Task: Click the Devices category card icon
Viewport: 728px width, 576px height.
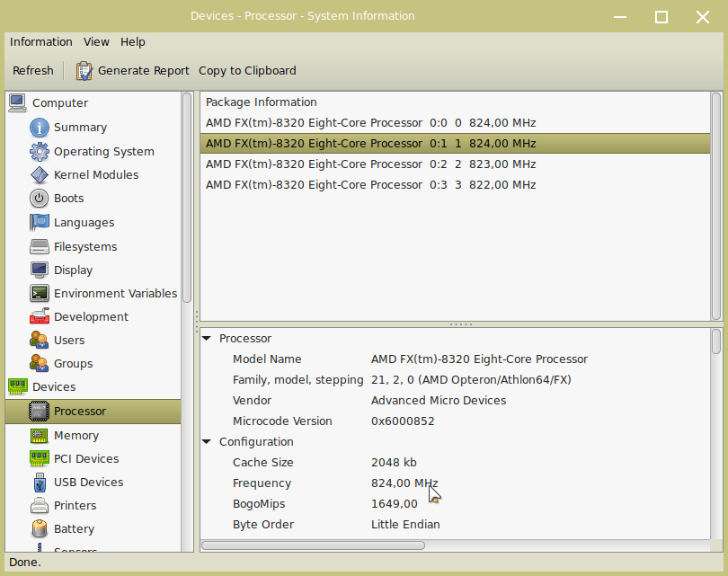Action: [17, 386]
